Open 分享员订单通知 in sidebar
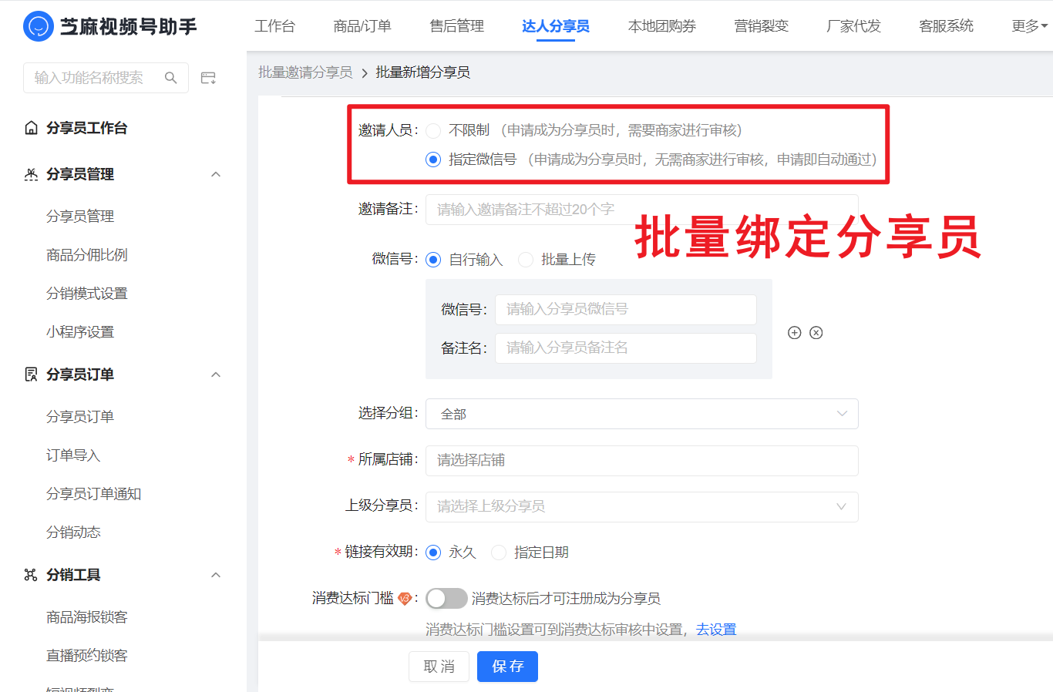1053x692 pixels. 94,494
